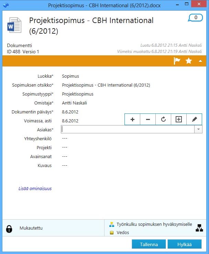Click the padlock permissions icon
This screenshot has height=254, width=209.
pyautogui.click(x=9, y=229)
